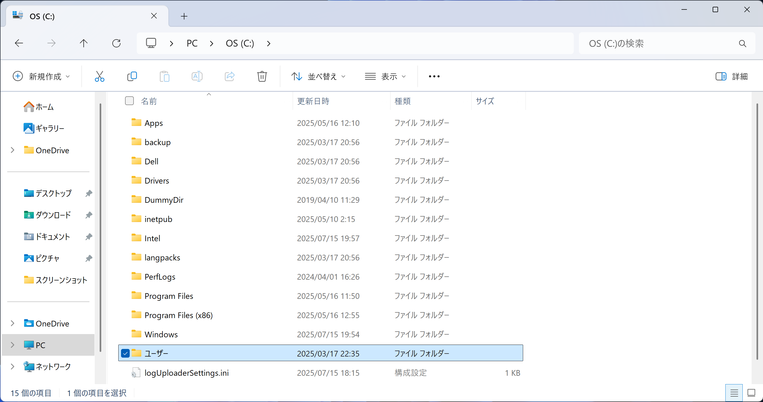Select the Program Files (x86) row

click(x=321, y=315)
